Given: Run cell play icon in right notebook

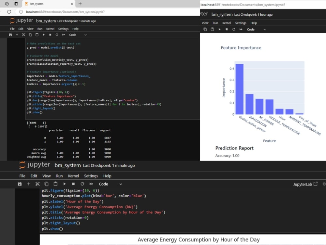Looking at the screenshot, I should tap(219, 29).
